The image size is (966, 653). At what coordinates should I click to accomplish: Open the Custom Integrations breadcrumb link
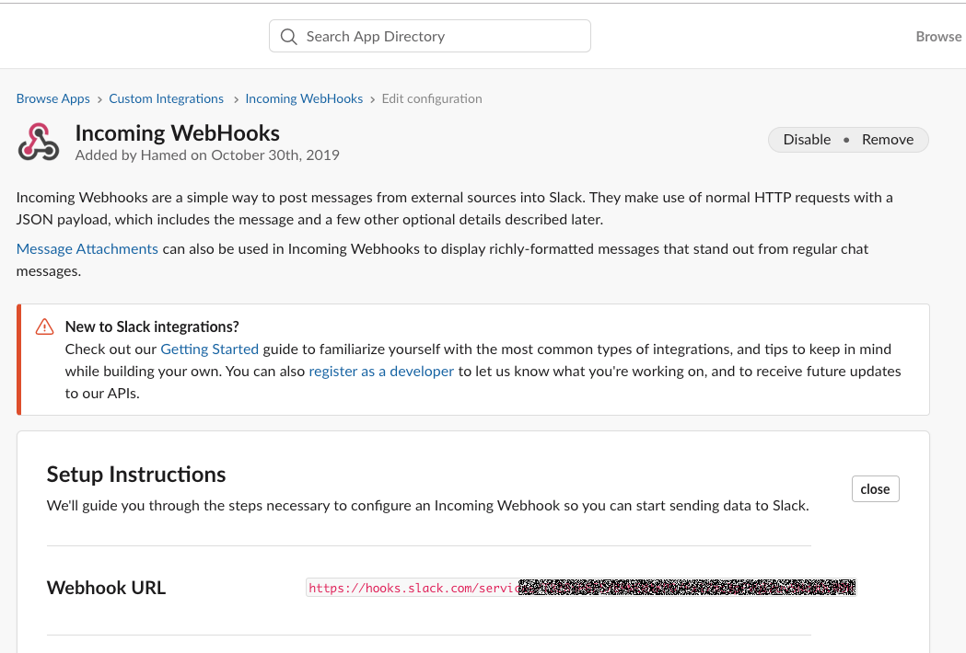tap(166, 98)
